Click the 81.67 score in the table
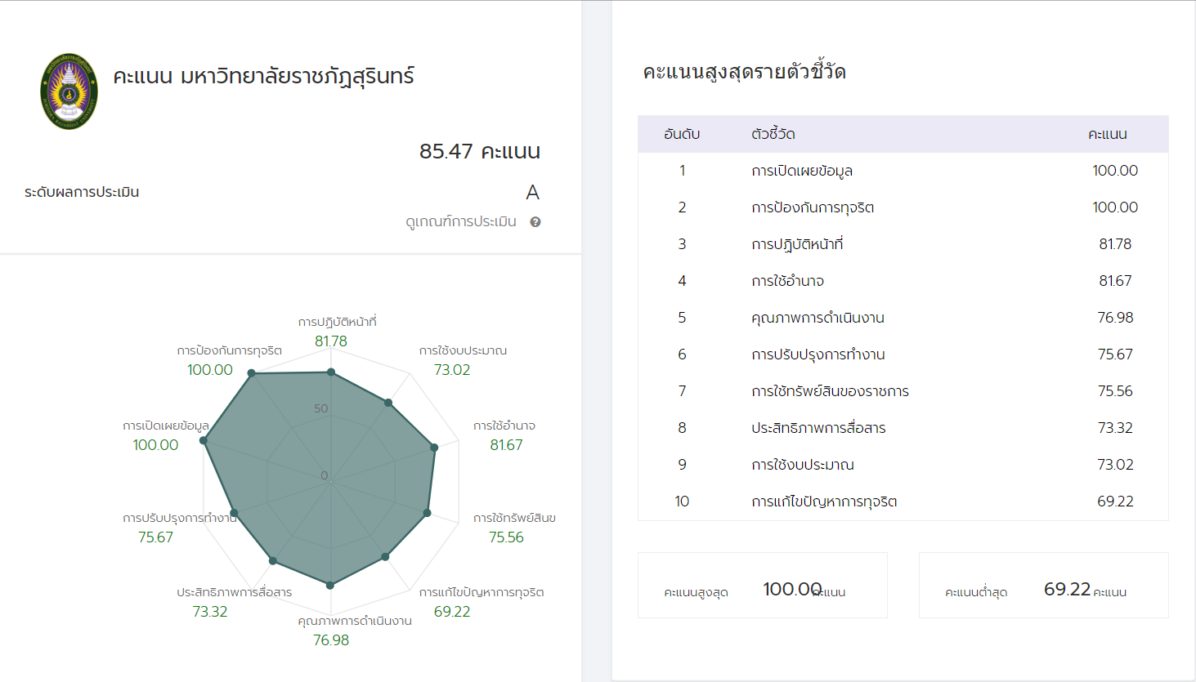 1115,281
